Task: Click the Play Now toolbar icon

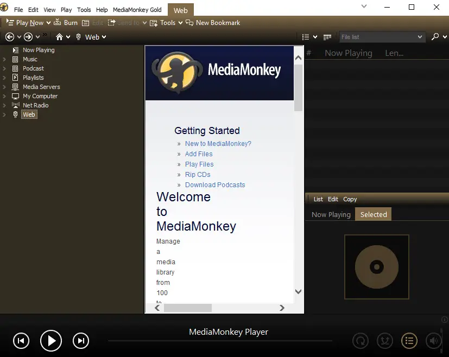Action: (x=10, y=23)
